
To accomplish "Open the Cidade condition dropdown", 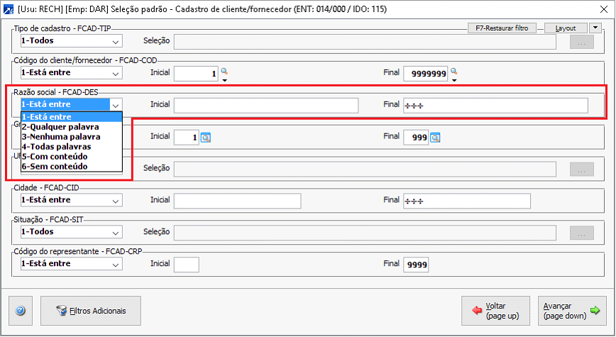I will pos(72,200).
